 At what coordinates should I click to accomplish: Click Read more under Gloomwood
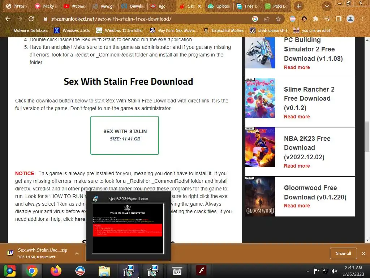pos(297,206)
